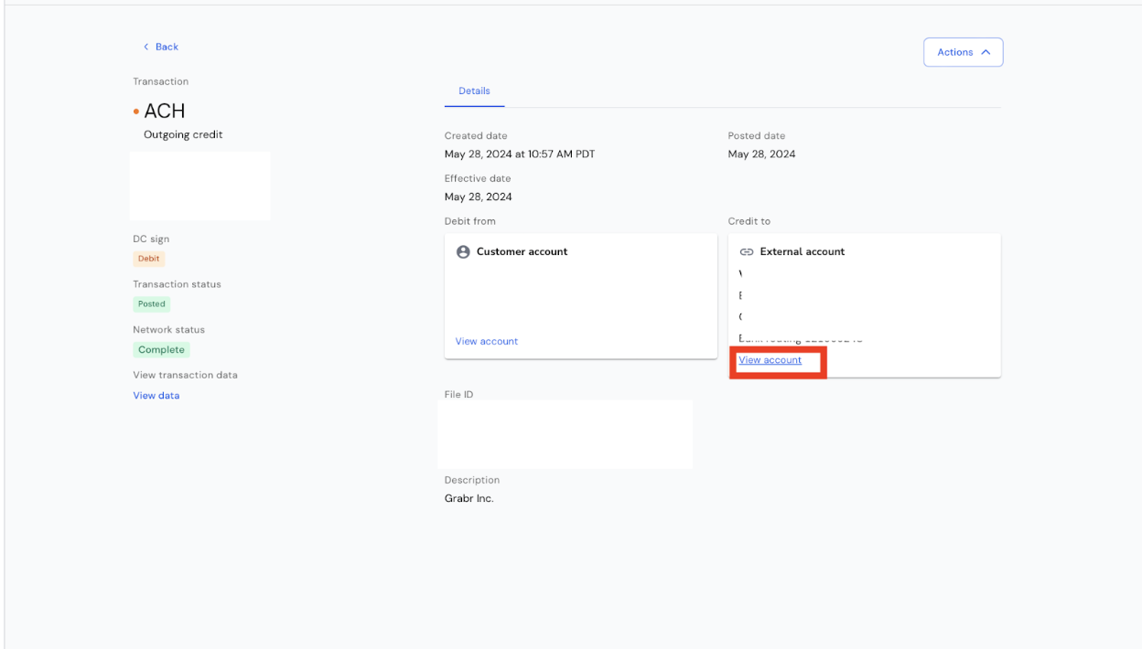Click the Complete network status badge
The width and height of the screenshot is (1142, 649).
coord(161,350)
